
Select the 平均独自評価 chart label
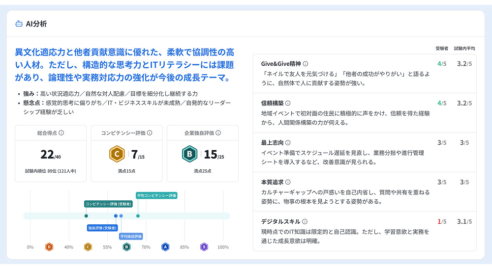[131, 237]
